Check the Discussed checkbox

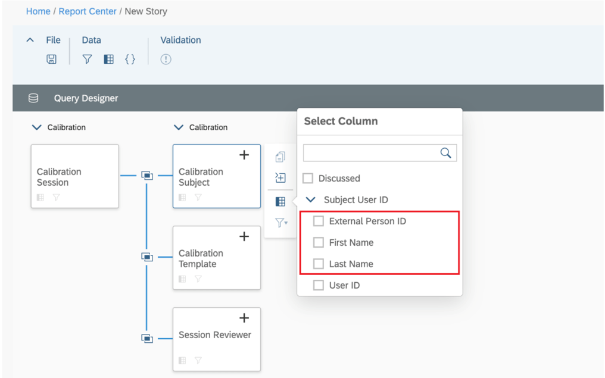click(x=308, y=178)
